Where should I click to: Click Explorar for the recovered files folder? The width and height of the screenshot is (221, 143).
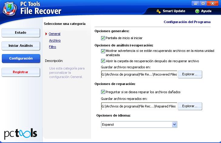pyautogui.click(x=190, y=74)
